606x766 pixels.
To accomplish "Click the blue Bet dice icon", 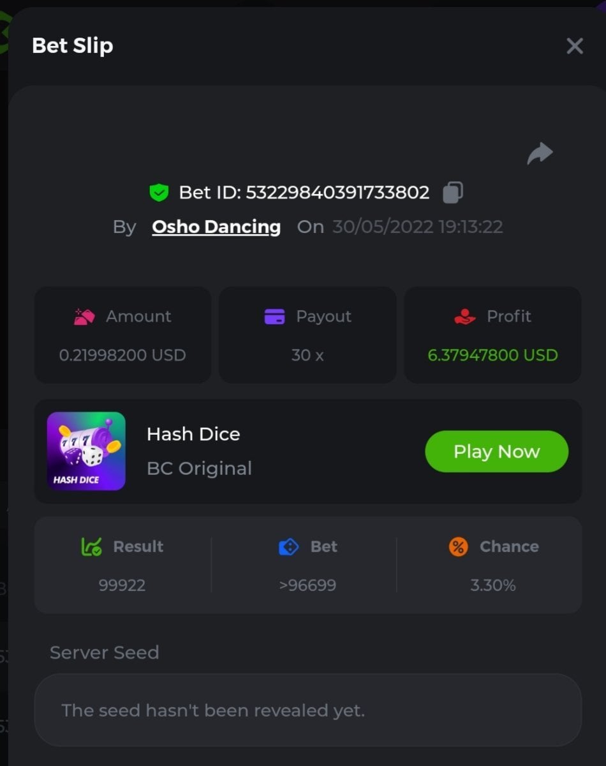I will coord(288,546).
